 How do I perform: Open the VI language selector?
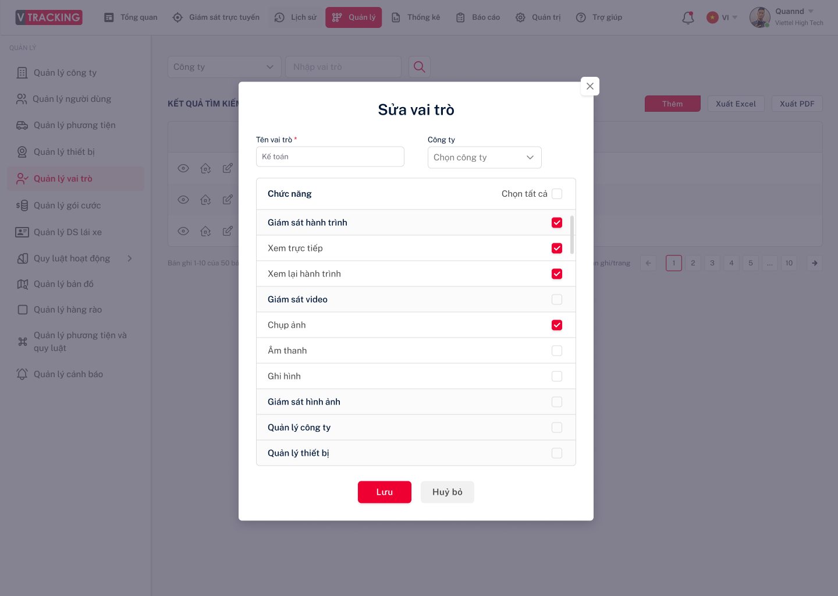pyautogui.click(x=722, y=17)
